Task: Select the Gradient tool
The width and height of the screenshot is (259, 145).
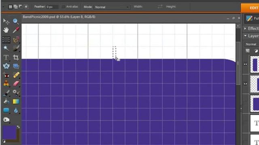Action: click(x=16, y=101)
